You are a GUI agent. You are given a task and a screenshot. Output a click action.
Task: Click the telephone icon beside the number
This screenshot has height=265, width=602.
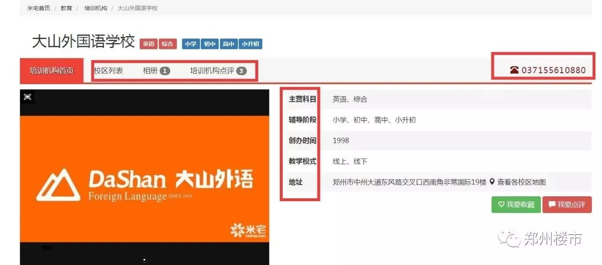514,70
